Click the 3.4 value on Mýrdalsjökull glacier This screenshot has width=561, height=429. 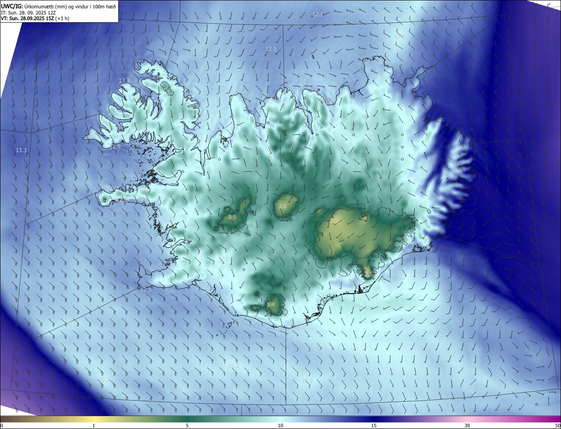point(270,304)
